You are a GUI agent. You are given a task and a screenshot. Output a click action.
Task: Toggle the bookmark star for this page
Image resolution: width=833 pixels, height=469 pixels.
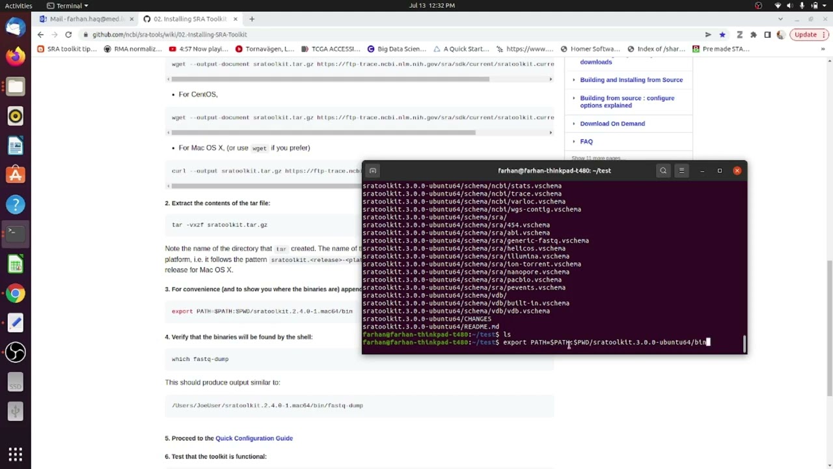tap(722, 35)
